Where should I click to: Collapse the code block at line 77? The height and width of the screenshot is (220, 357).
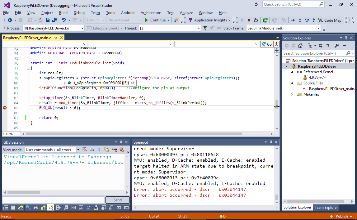click(x=28, y=68)
